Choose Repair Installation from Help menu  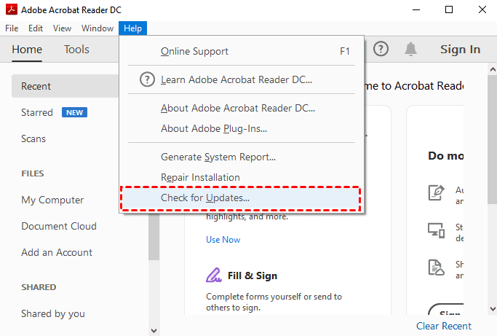click(200, 177)
